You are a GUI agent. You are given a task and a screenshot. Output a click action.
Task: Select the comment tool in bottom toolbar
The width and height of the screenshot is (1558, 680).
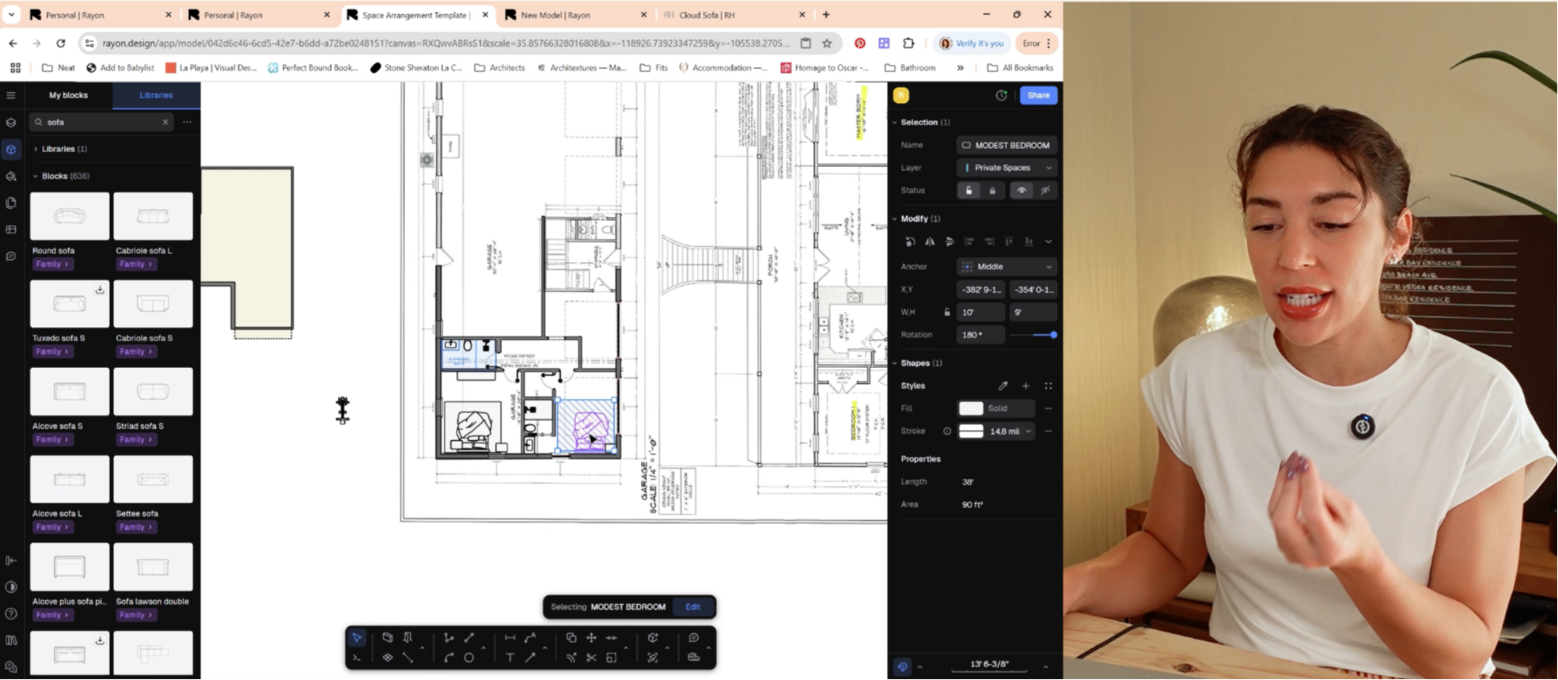click(694, 637)
